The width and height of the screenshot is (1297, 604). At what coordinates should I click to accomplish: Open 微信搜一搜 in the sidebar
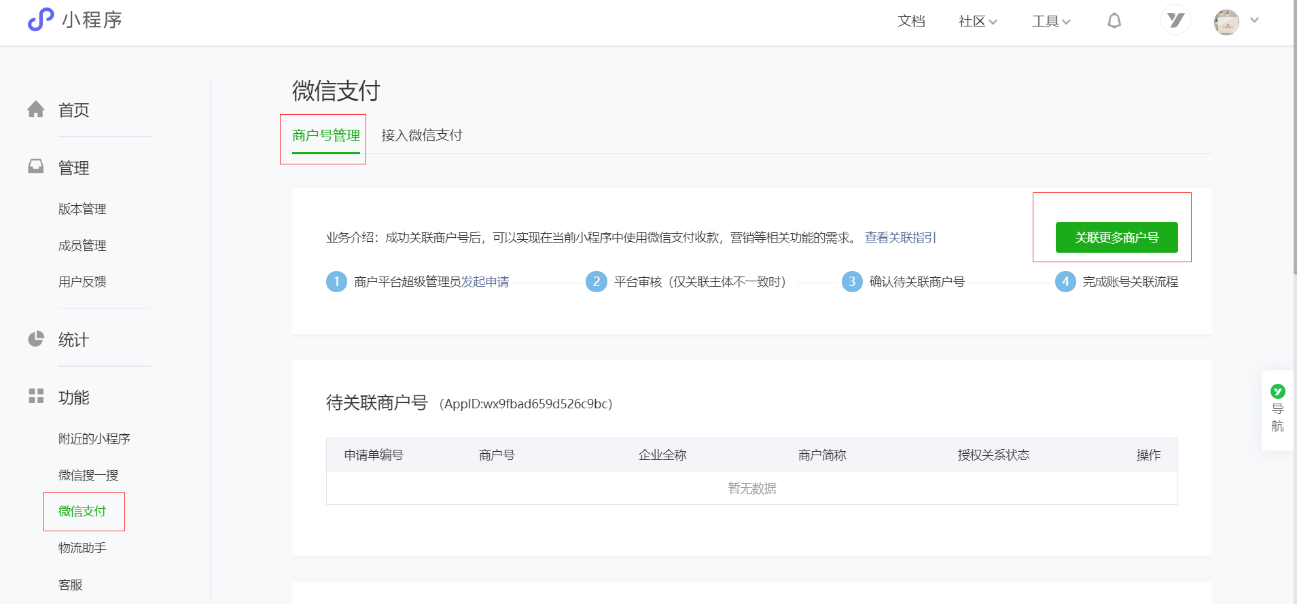click(88, 476)
